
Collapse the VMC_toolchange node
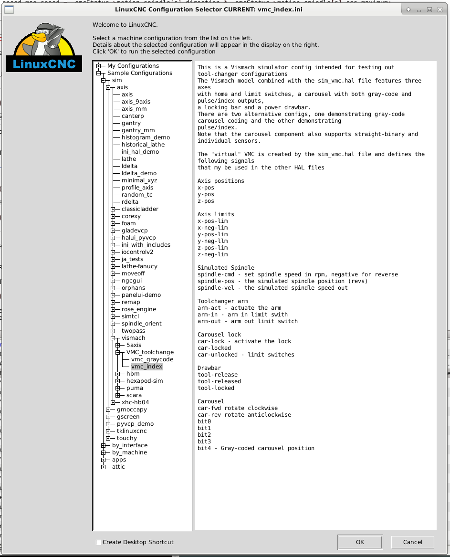tap(117, 352)
